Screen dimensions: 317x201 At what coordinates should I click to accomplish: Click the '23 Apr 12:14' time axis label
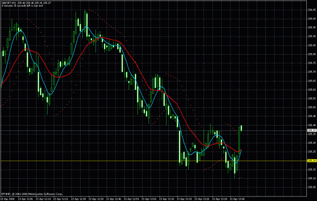pyautogui.click(x=43, y=199)
